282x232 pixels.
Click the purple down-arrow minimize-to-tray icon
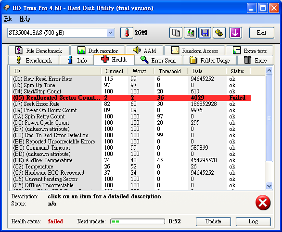(235, 33)
